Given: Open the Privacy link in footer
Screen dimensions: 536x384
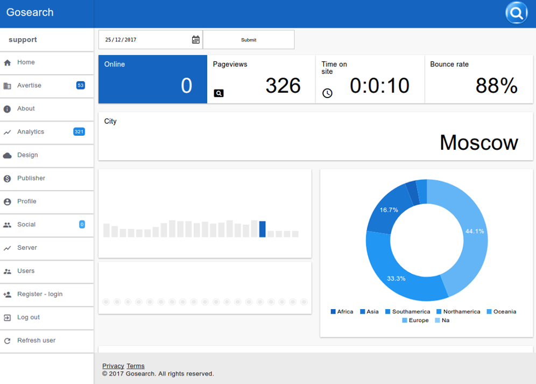Looking at the screenshot, I should click(x=113, y=366).
